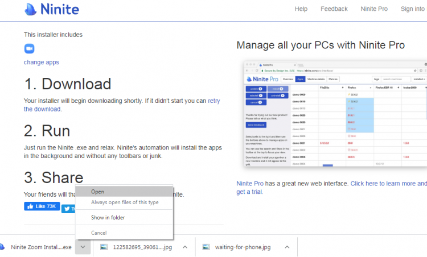This screenshot has width=427, height=257.
Task: Click the Zoom app icon under installer includes
Action: [29, 49]
